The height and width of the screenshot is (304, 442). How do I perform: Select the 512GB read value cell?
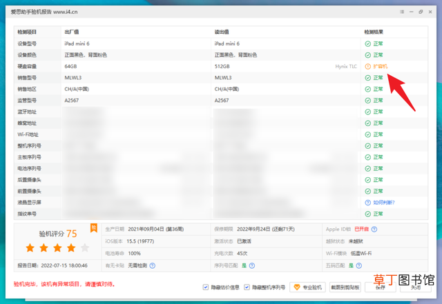[222, 66]
